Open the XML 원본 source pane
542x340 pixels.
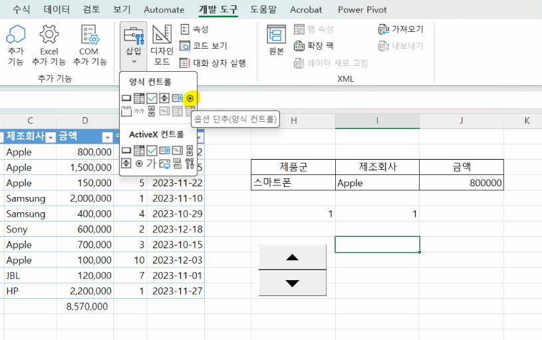276,40
